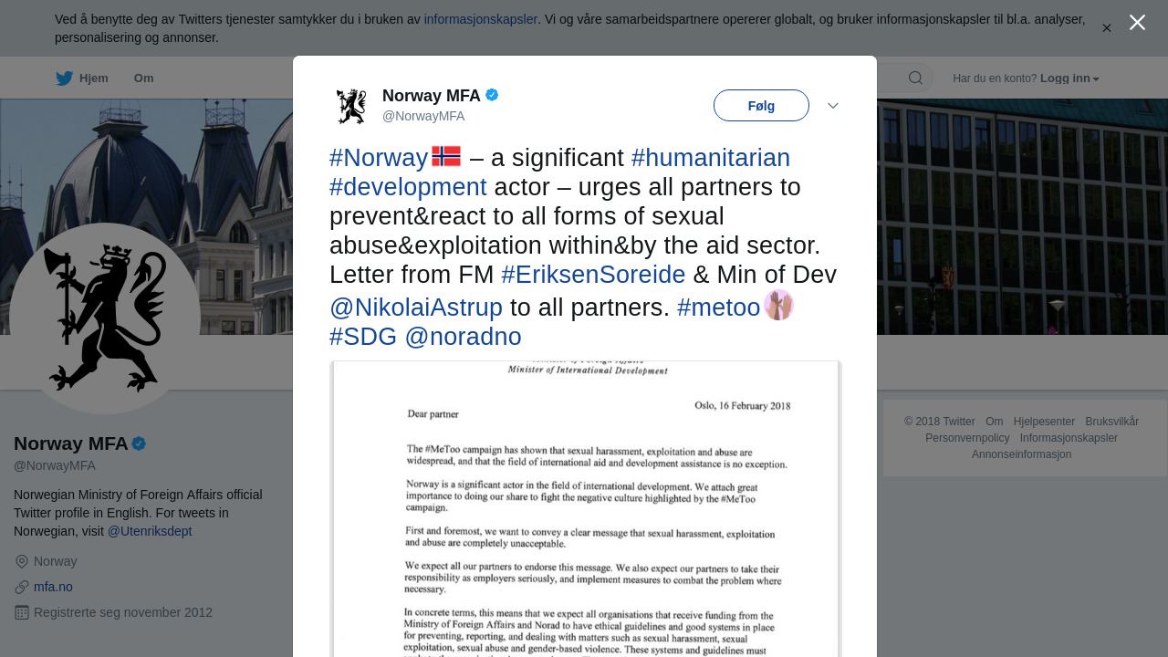
Task: Open the @NikolaiAstrup mention link
Action: click(416, 308)
